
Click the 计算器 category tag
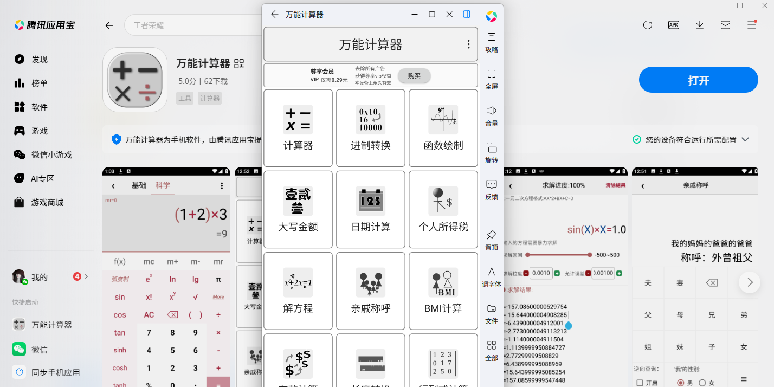[x=210, y=98]
